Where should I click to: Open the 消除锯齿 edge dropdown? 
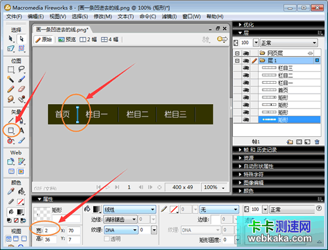tap(120, 219)
